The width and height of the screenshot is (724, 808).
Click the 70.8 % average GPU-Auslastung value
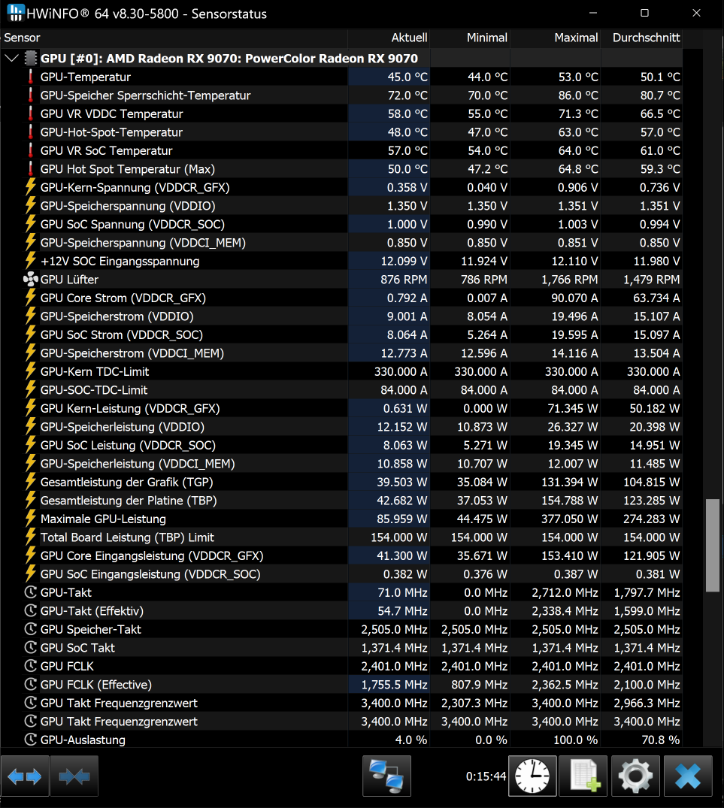tap(661, 740)
